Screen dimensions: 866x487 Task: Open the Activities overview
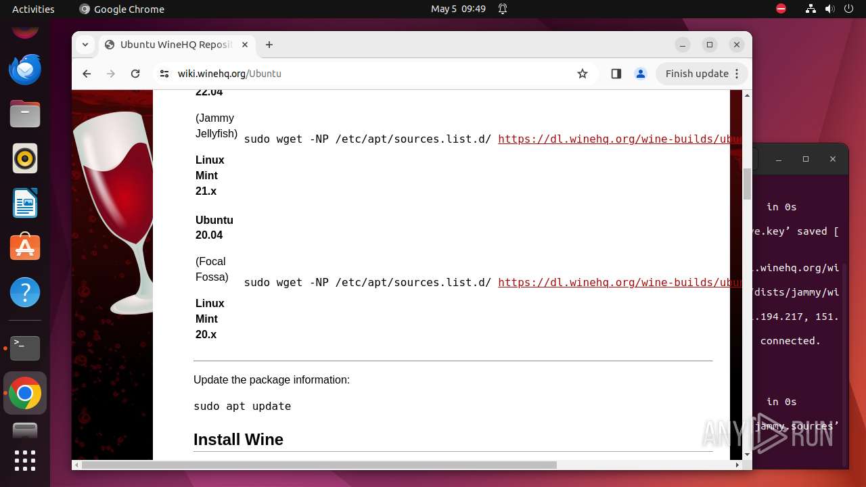click(x=33, y=9)
